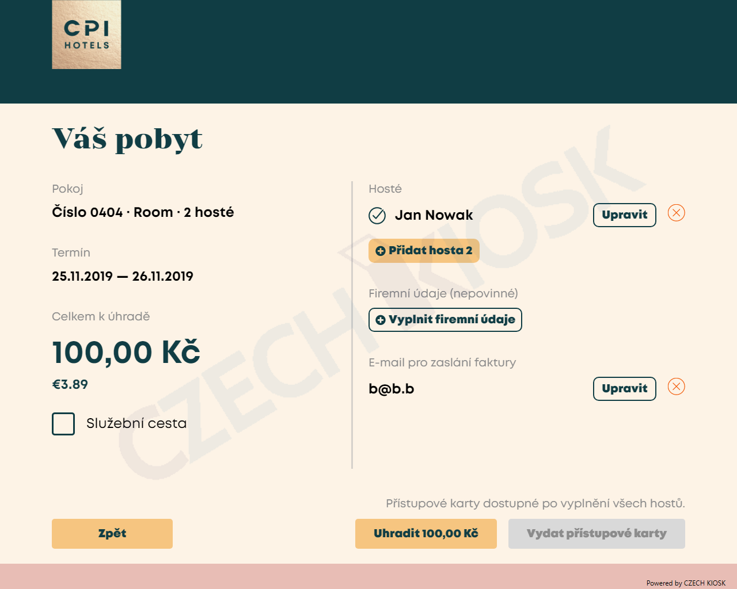Toggle the Služební cesta checkbox

(x=63, y=424)
